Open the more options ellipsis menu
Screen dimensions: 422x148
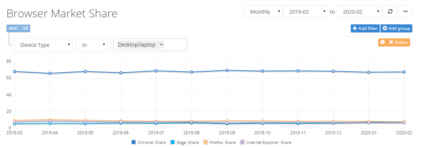tap(405, 11)
